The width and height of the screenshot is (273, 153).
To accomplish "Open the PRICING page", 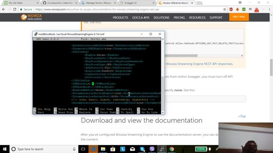I will [x=179, y=17].
